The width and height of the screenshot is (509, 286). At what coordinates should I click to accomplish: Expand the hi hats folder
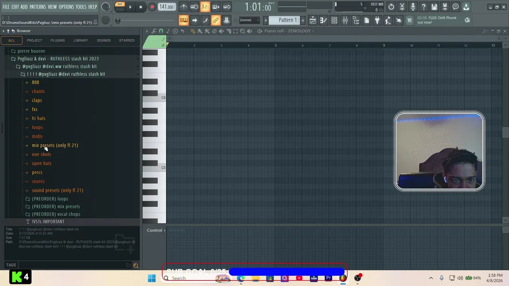pyautogui.click(x=39, y=118)
